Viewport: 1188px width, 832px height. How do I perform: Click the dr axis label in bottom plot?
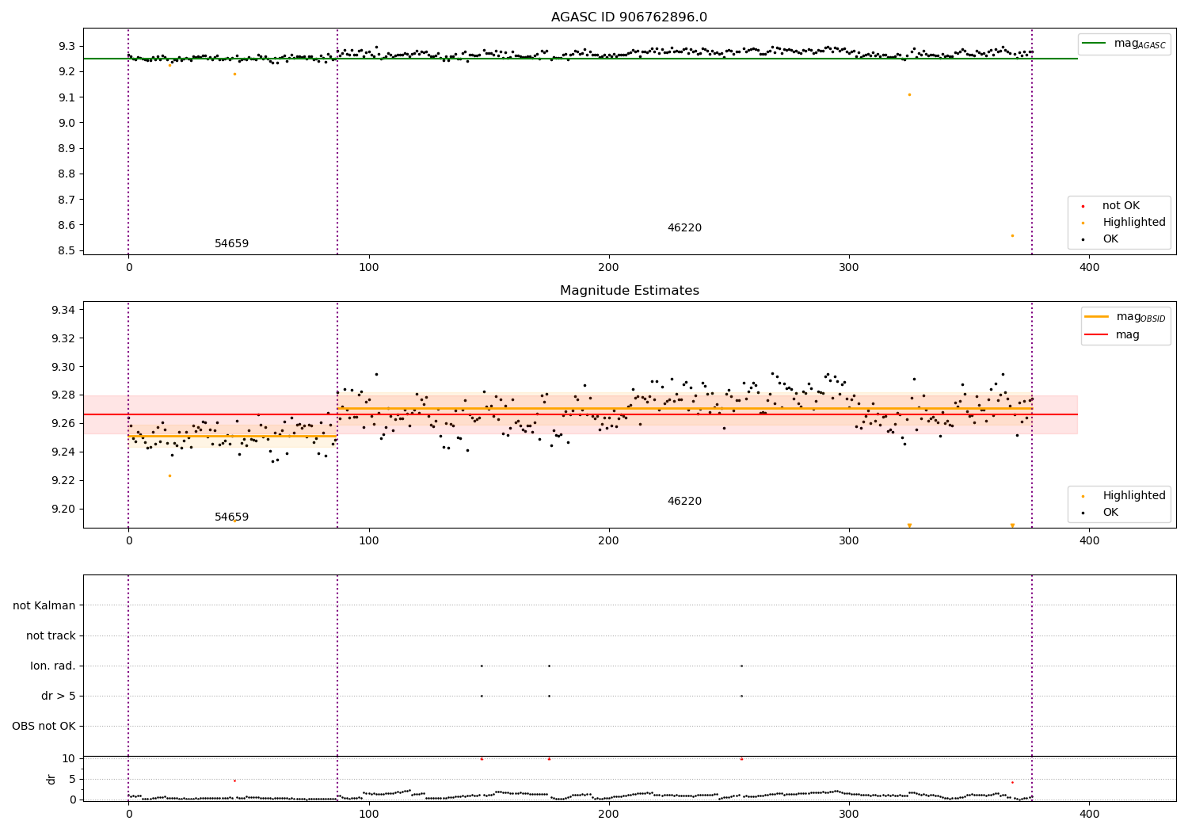pyautogui.click(x=51, y=779)
